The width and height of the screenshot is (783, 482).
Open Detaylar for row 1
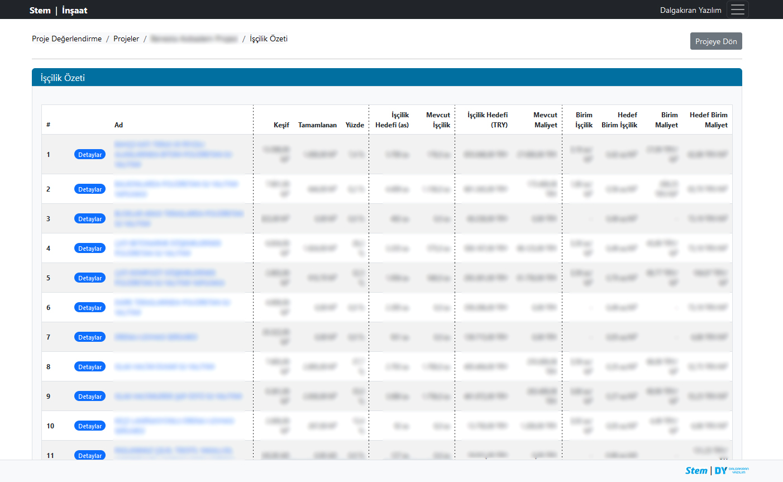coord(90,155)
